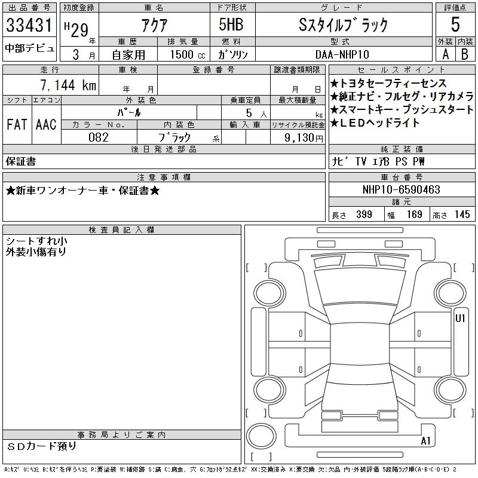The image size is (478, 478).
Task: Click color number 082
Action: point(99,137)
